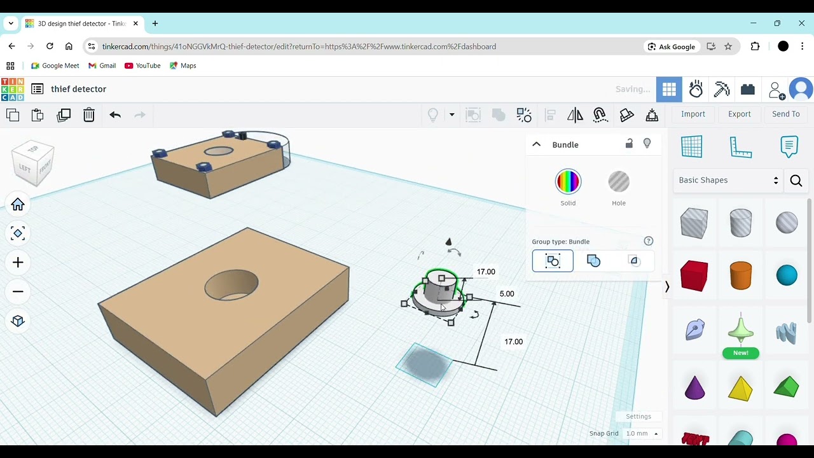
Task: Click the Send To button
Action: coord(786,114)
